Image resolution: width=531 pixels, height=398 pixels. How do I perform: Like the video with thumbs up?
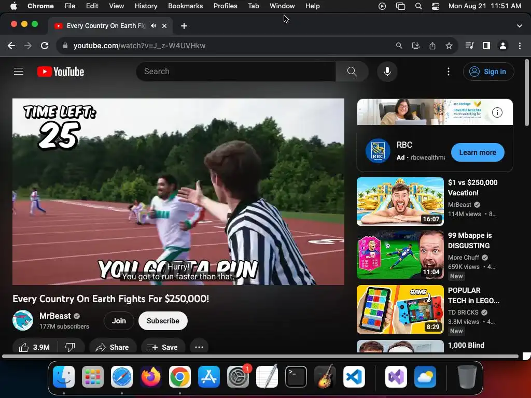(x=35, y=347)
